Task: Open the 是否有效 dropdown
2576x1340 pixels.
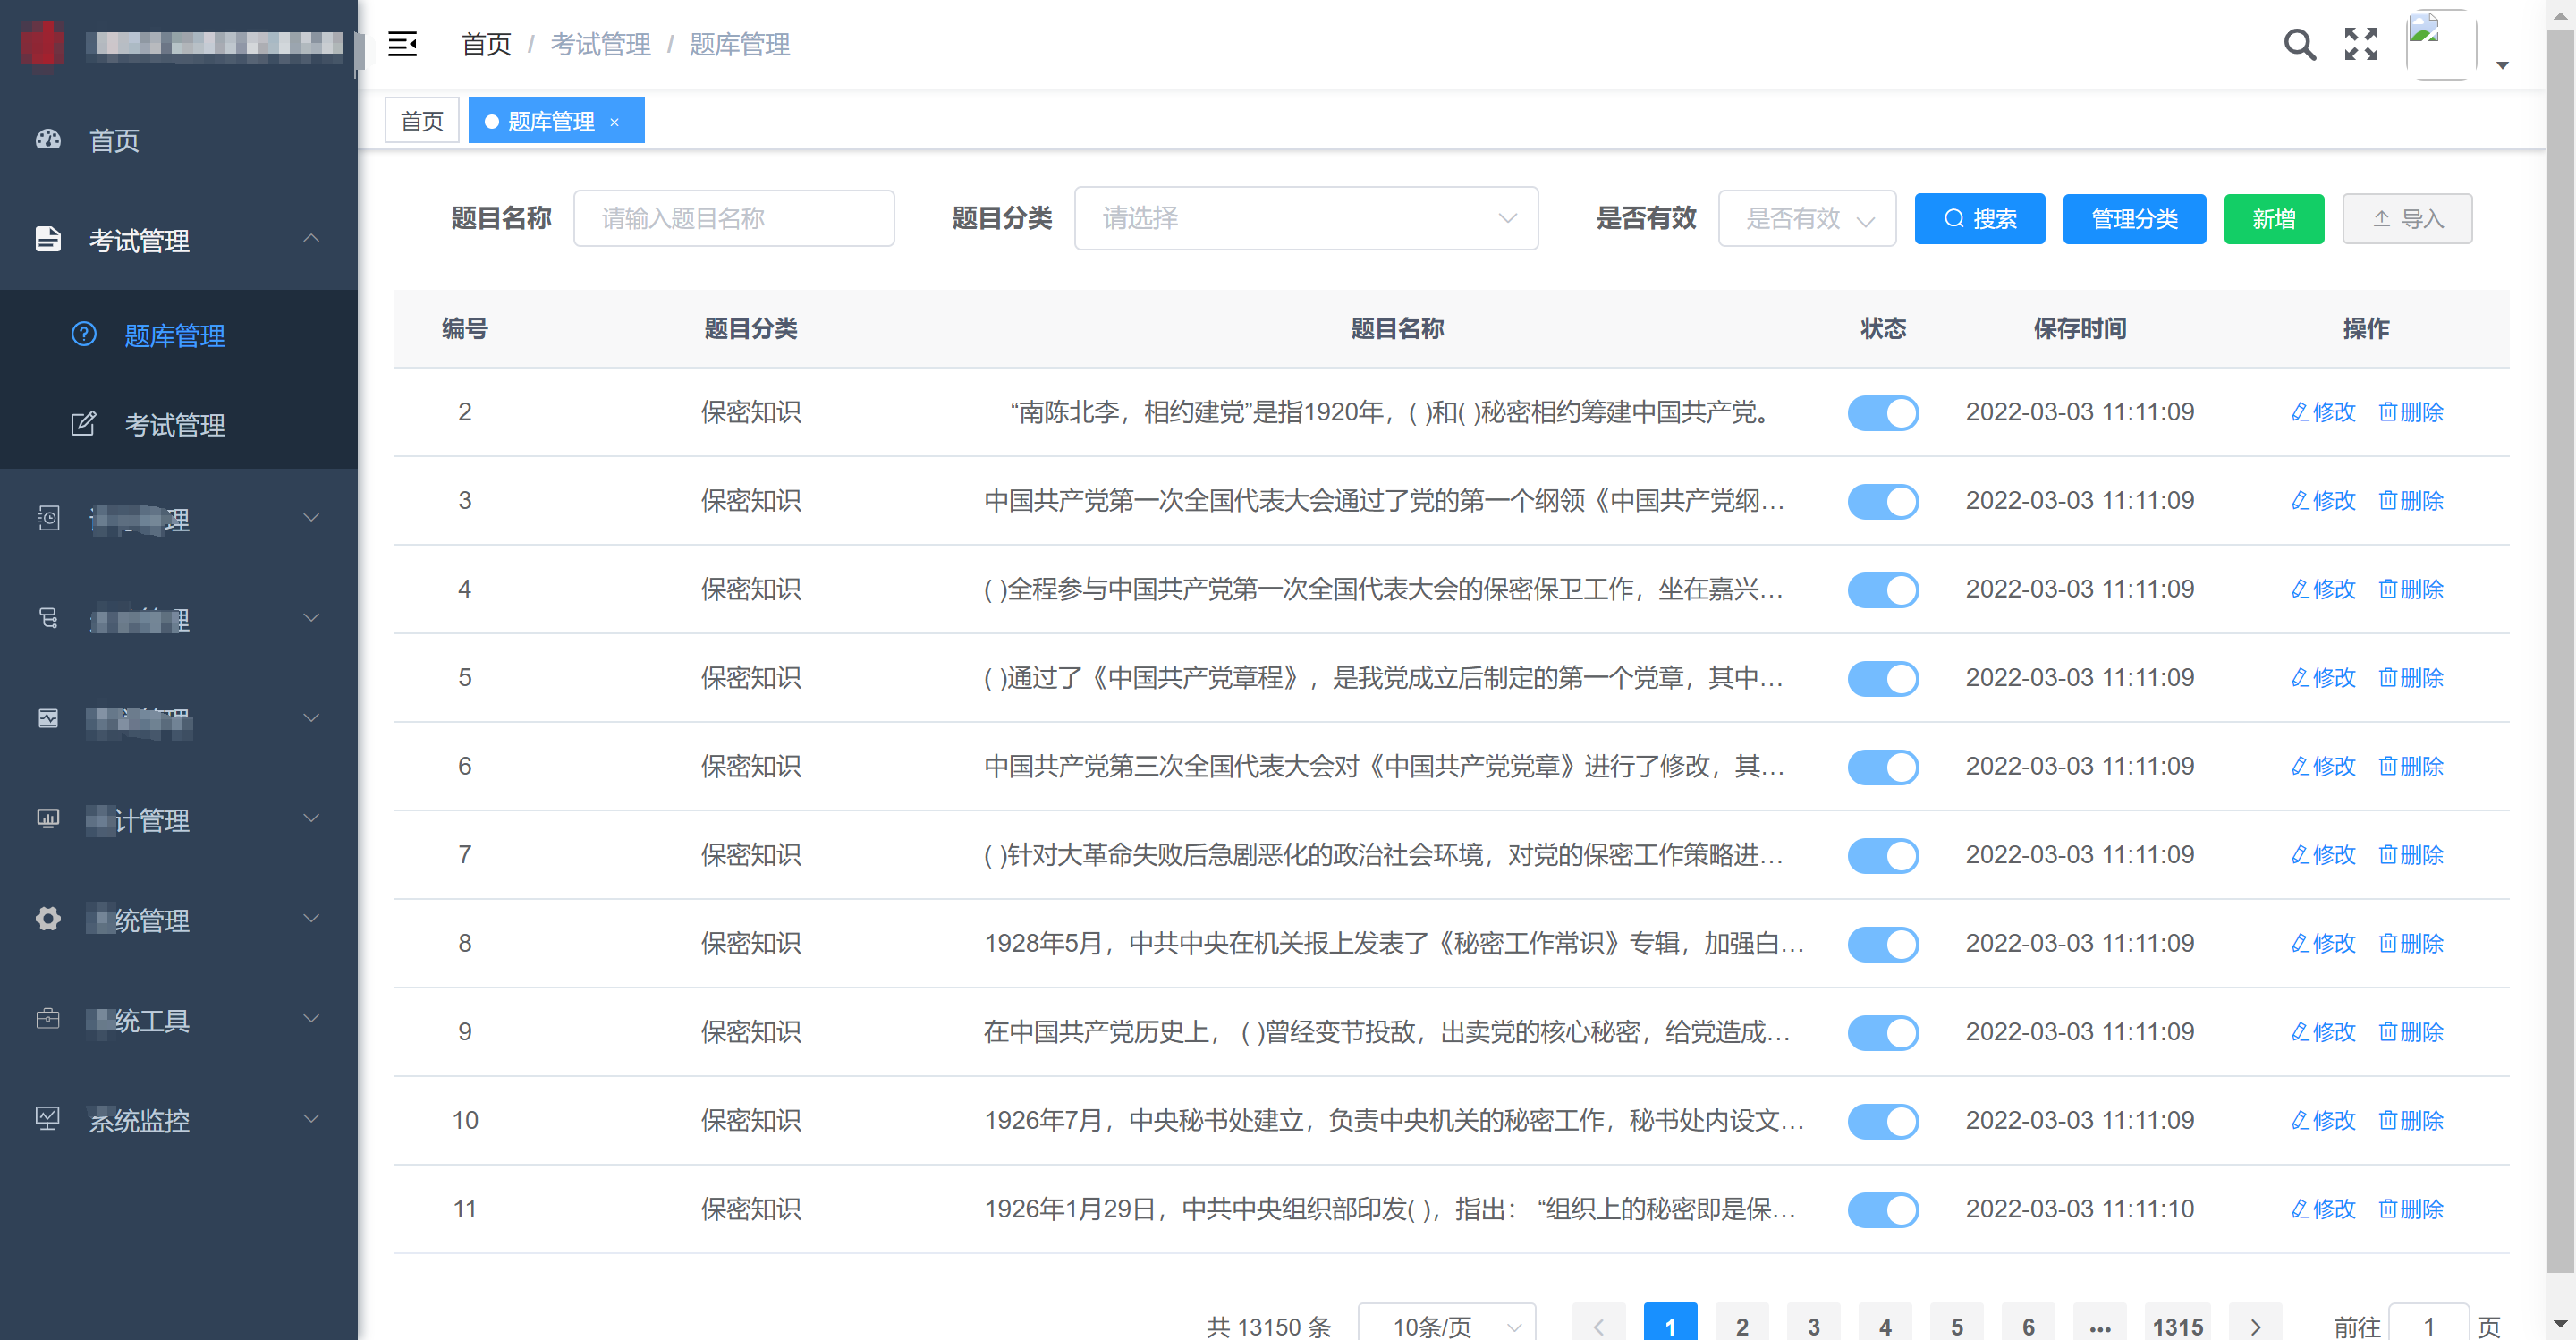Action: pos(1807,218)
